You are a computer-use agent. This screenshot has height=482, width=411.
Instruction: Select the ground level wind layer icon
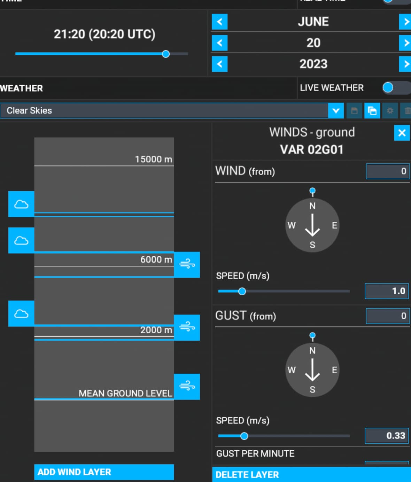point(187,386)
